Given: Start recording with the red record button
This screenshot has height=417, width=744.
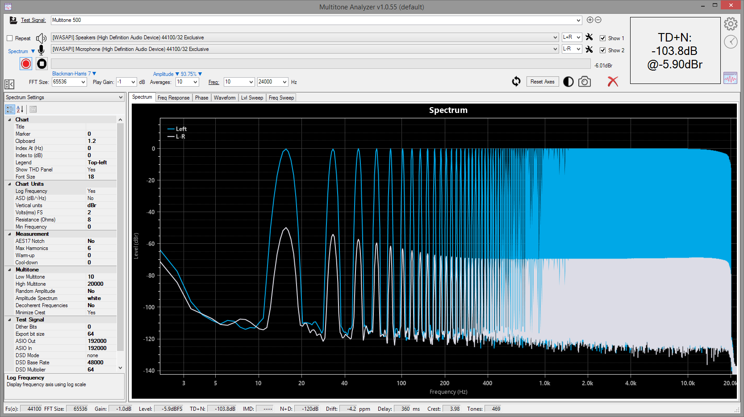Looking at the screenshot, I should click(x=26, y=64).
